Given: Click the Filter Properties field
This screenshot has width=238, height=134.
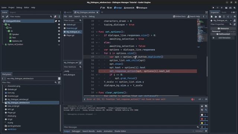Looking at the screenshot, I should coord(221,24).
